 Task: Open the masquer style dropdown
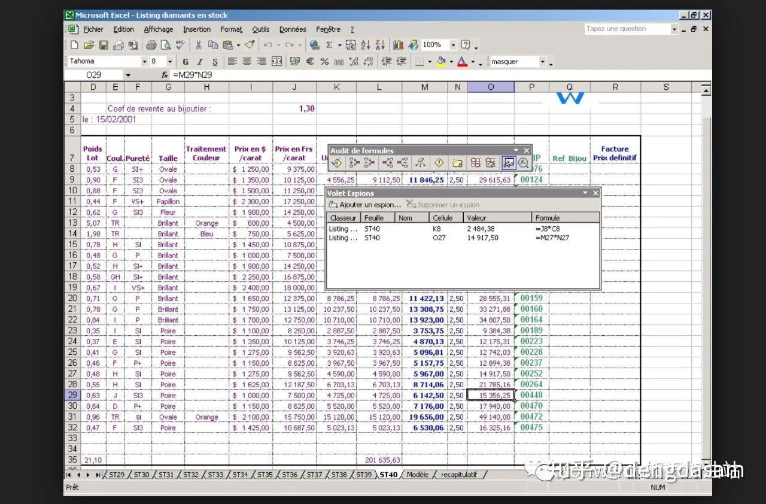coord(543,62)
